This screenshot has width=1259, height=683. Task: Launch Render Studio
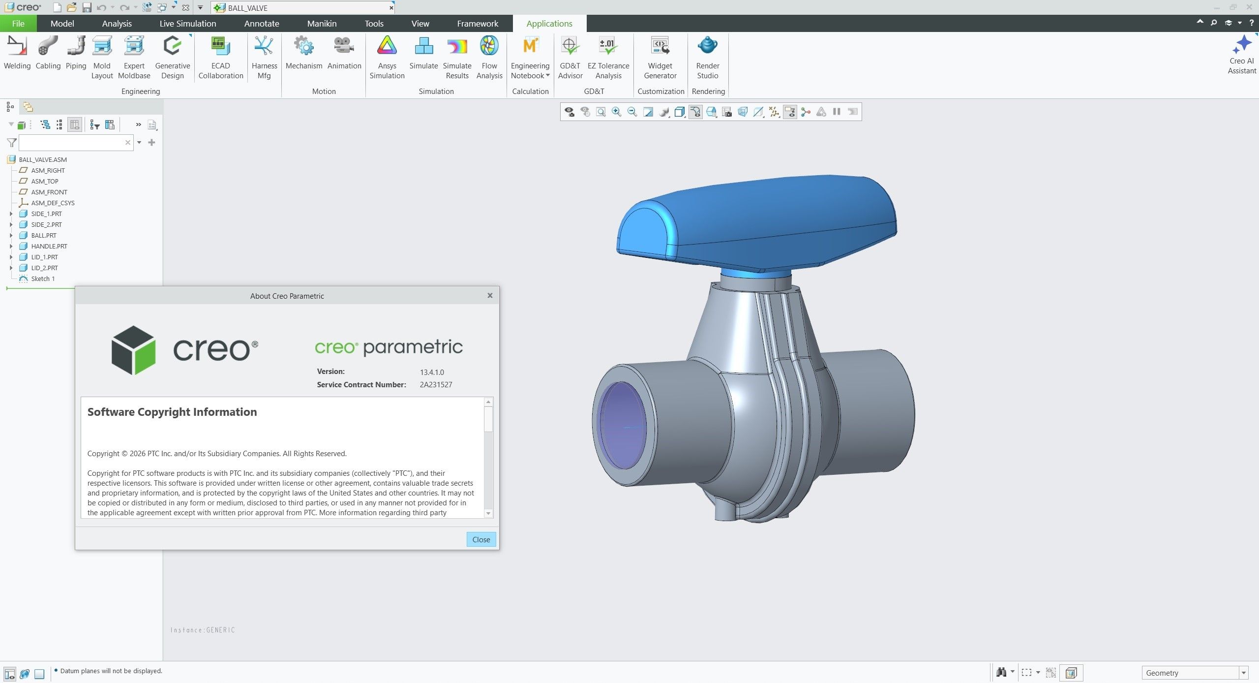click(708, 58)
